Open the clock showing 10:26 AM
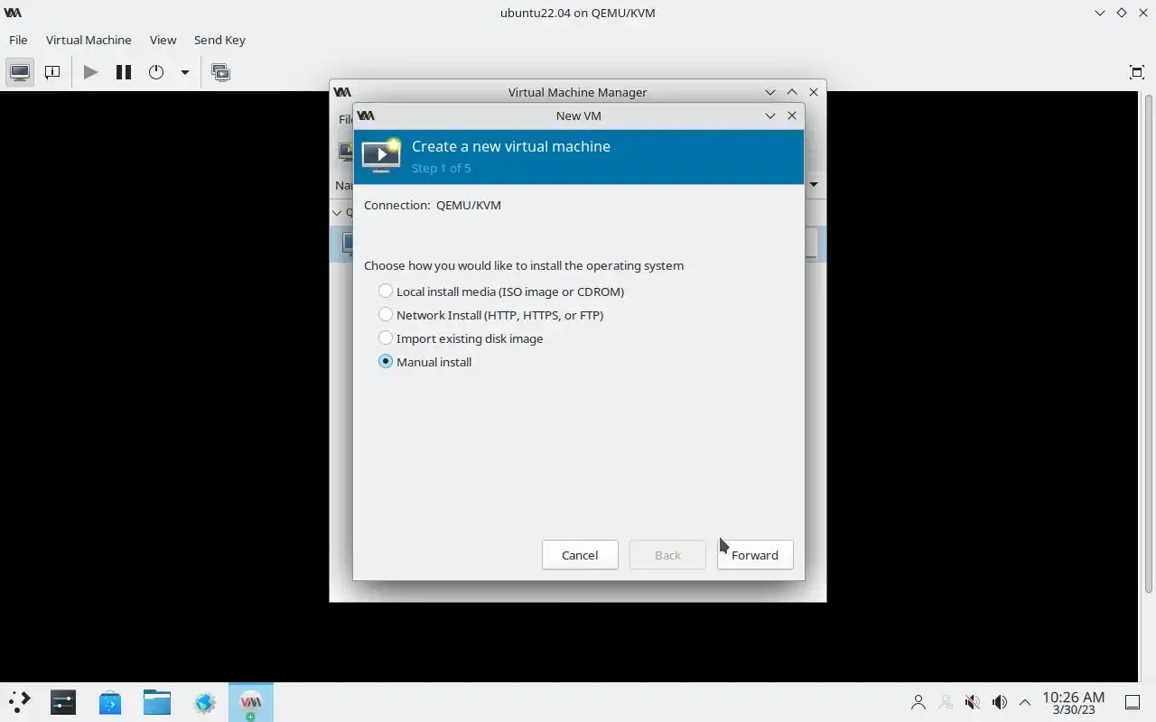This screenshot has height=722, width=1156. (x=1073, y=702)
